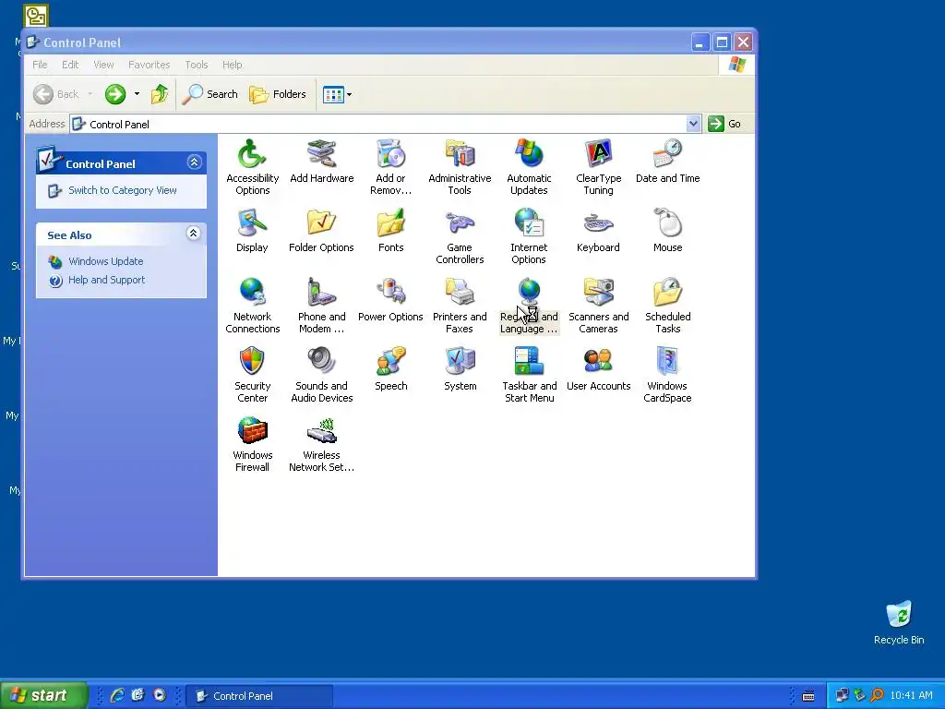Image resolution: width=945 pixels, height=709 pixels.
Task: Open Folder Options icon
Action: (321, 230)
